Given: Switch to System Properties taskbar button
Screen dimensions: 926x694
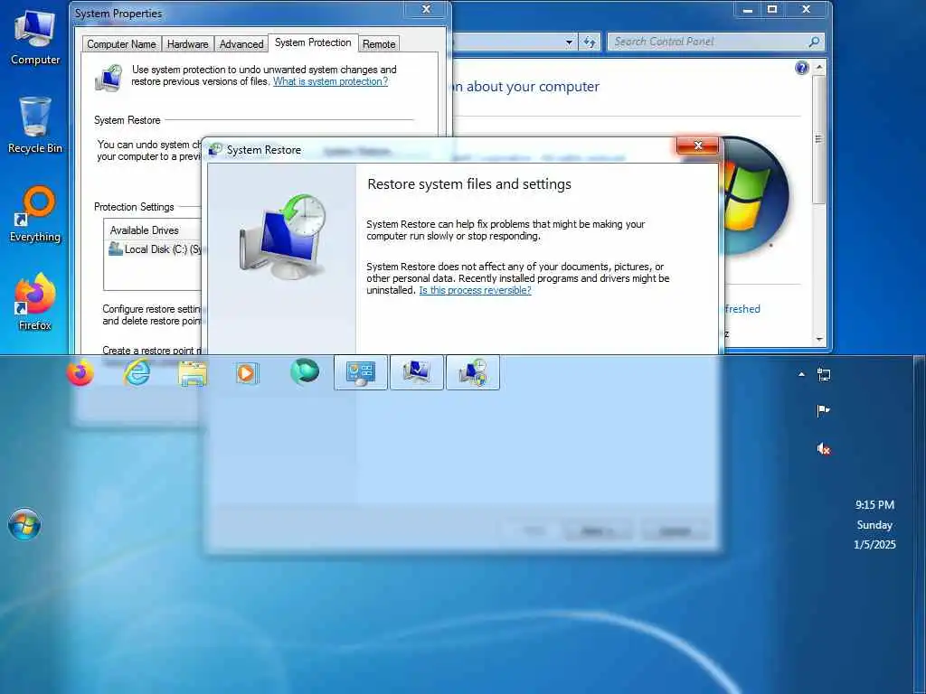Looking at the screenshot, I should point(416,372).
